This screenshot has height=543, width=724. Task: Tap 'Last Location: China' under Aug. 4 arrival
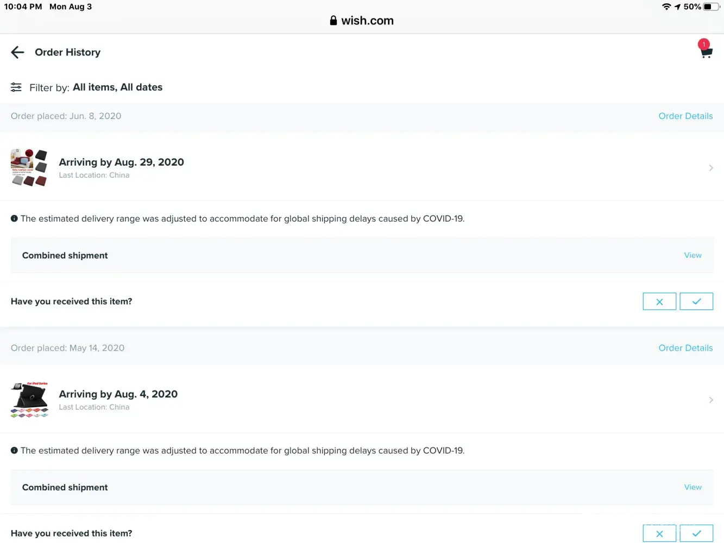pos(94,407)
